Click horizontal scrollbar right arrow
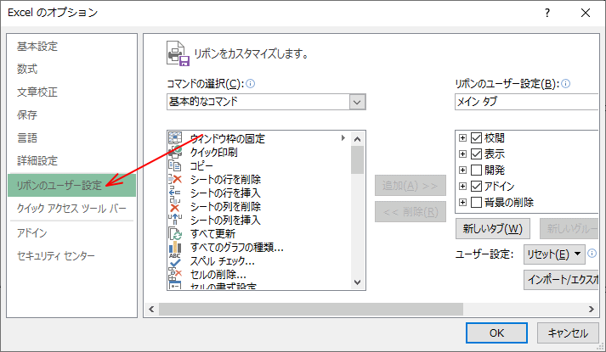This screenshot has width=606, height=352. [592, 309]
